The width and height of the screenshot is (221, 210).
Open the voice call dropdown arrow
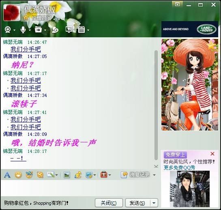click(x=30, y=30)
